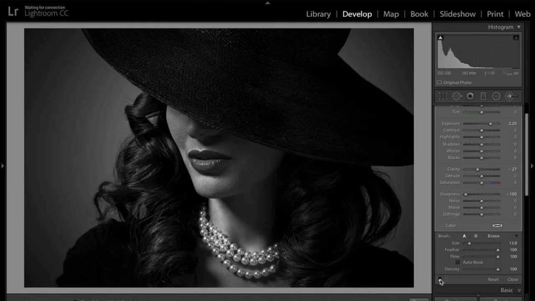Image resolution: width=535 pixels, height=301 pixels.
Task: Click the Saturation slider handle
Action: point(481,183)
